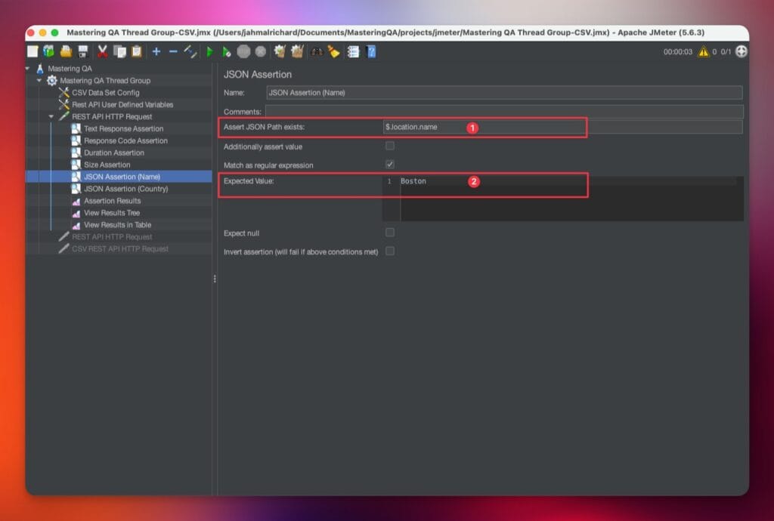The image size is (774, 521).
Task: Save the test plan with floppy icon
Action: (x=83, y=51)
